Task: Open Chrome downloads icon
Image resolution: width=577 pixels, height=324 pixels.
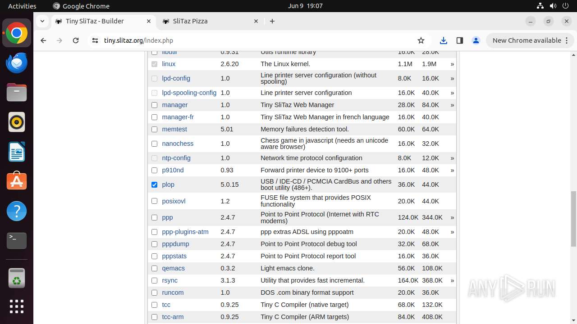Action: (444, 40)
